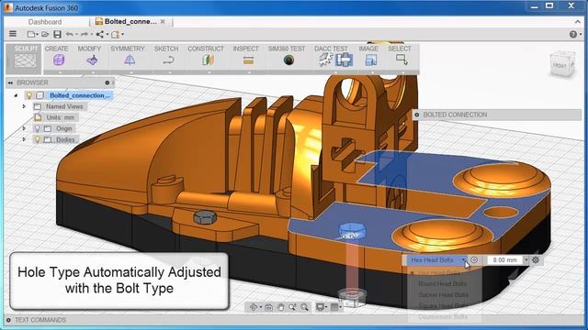588x330 pixels.
Task: Click the Bolted_connection... root name in browser
Action: coord(80,95)
